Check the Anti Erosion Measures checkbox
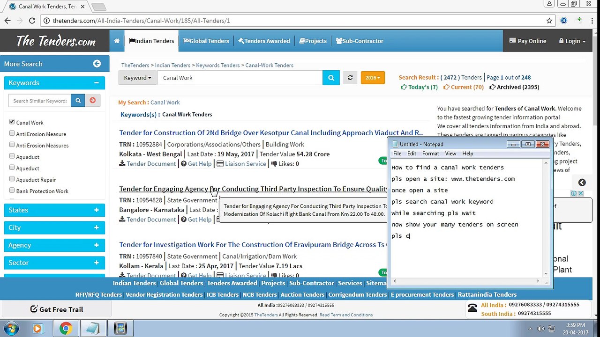Viewport: 600px width, 337px height. coord(12,145)
